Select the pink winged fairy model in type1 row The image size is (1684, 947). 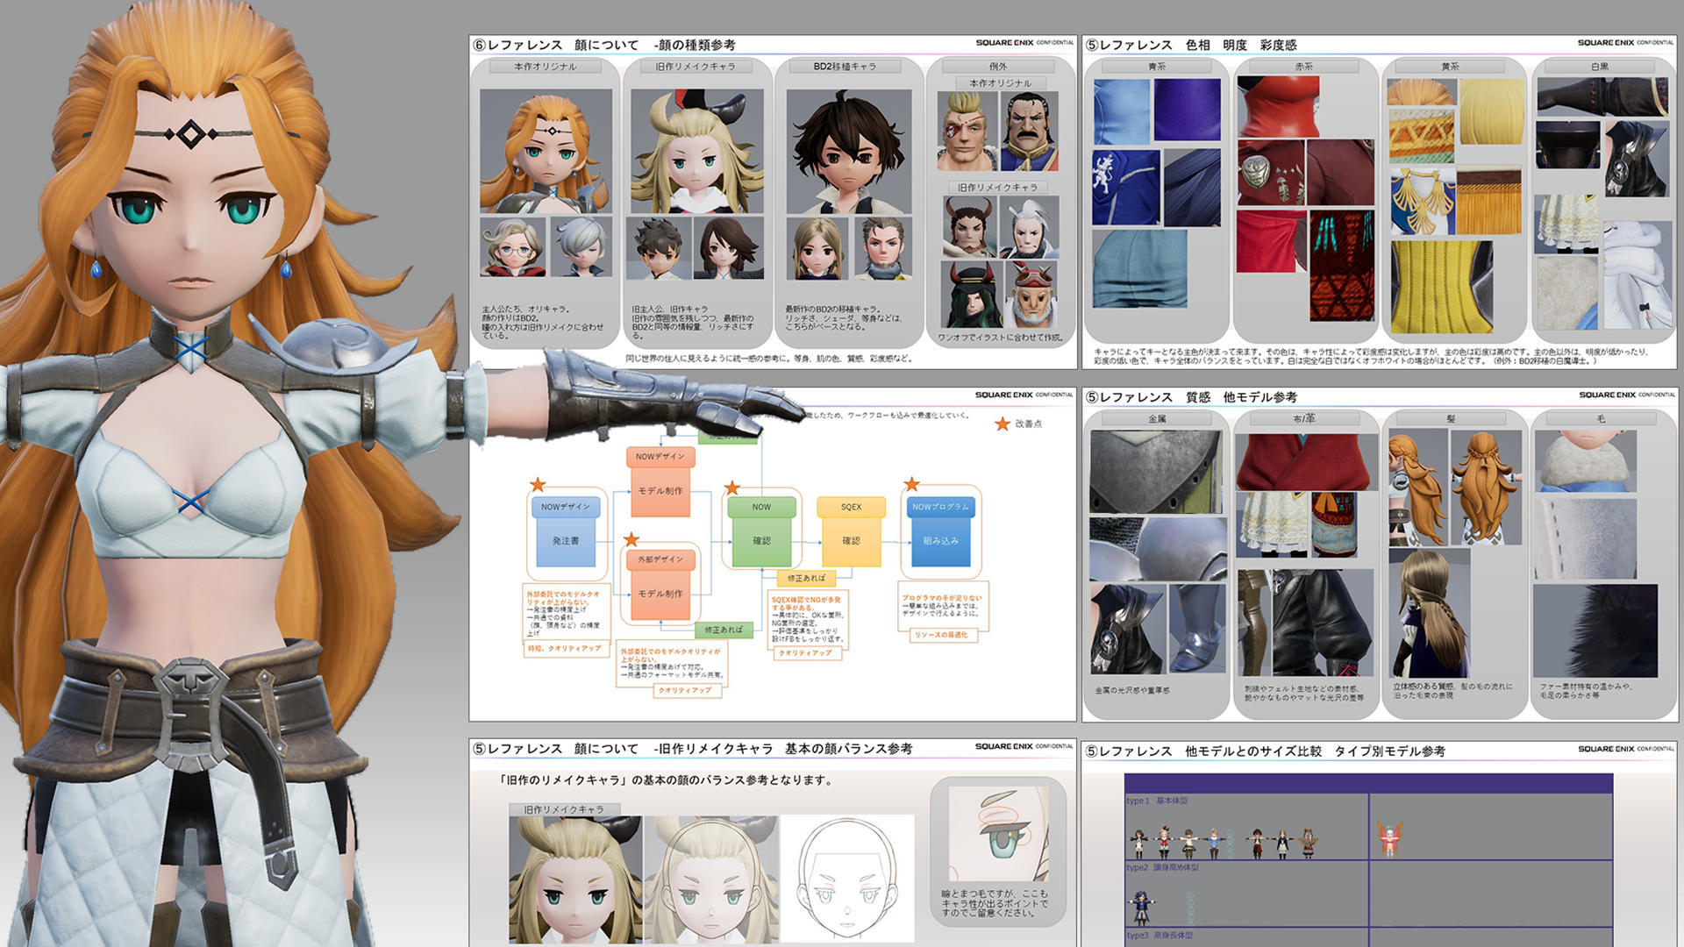coord(1389,838)
